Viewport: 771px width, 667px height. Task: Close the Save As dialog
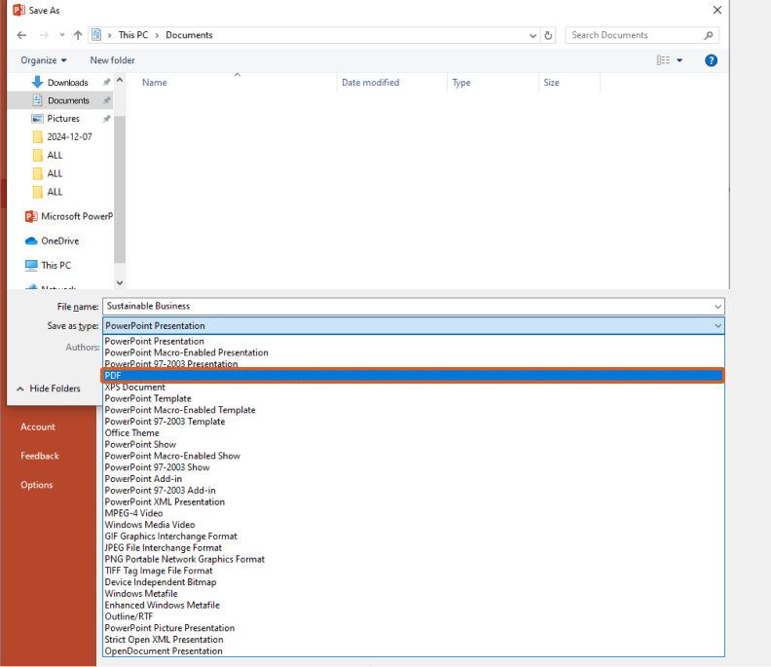pos(717,11)
